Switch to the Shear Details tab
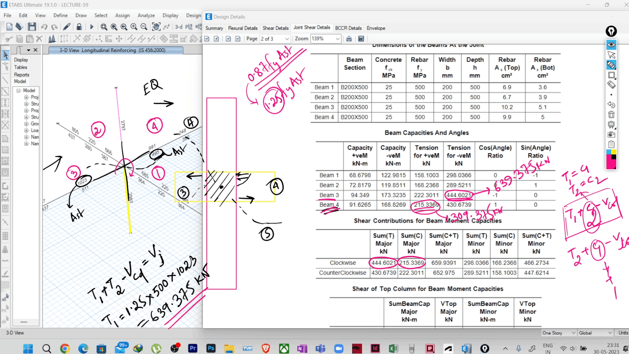The height and width of the screenshot is (354, 629). (275, 28)
